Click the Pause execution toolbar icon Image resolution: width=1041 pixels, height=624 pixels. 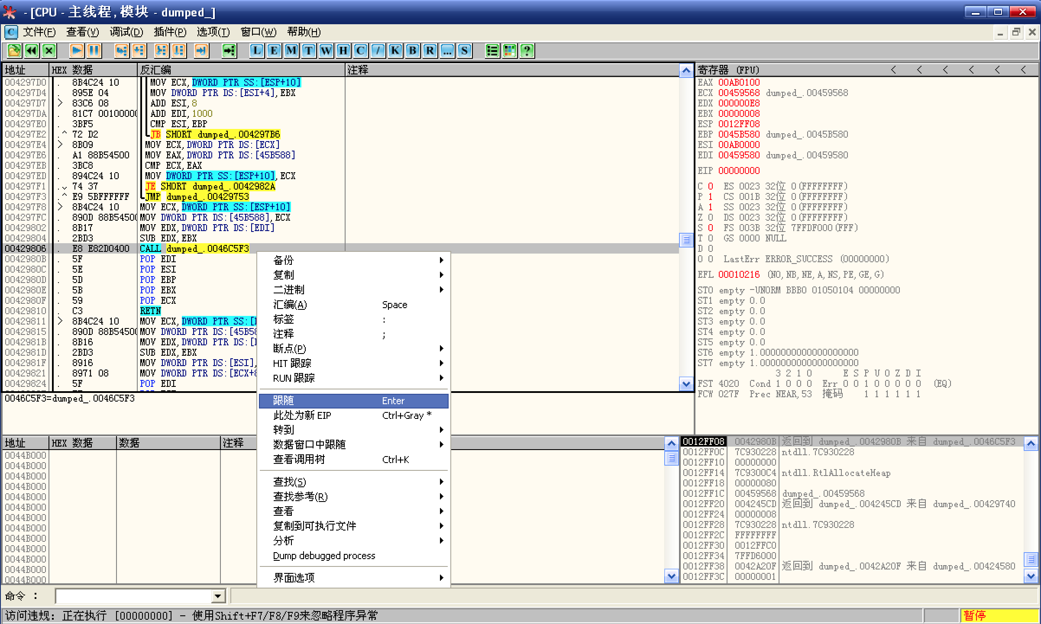point(94,51)
